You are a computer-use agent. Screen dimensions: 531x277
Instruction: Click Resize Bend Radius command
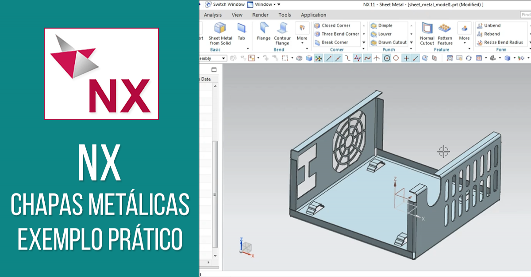pyautogui.click(x=500, y=42)
